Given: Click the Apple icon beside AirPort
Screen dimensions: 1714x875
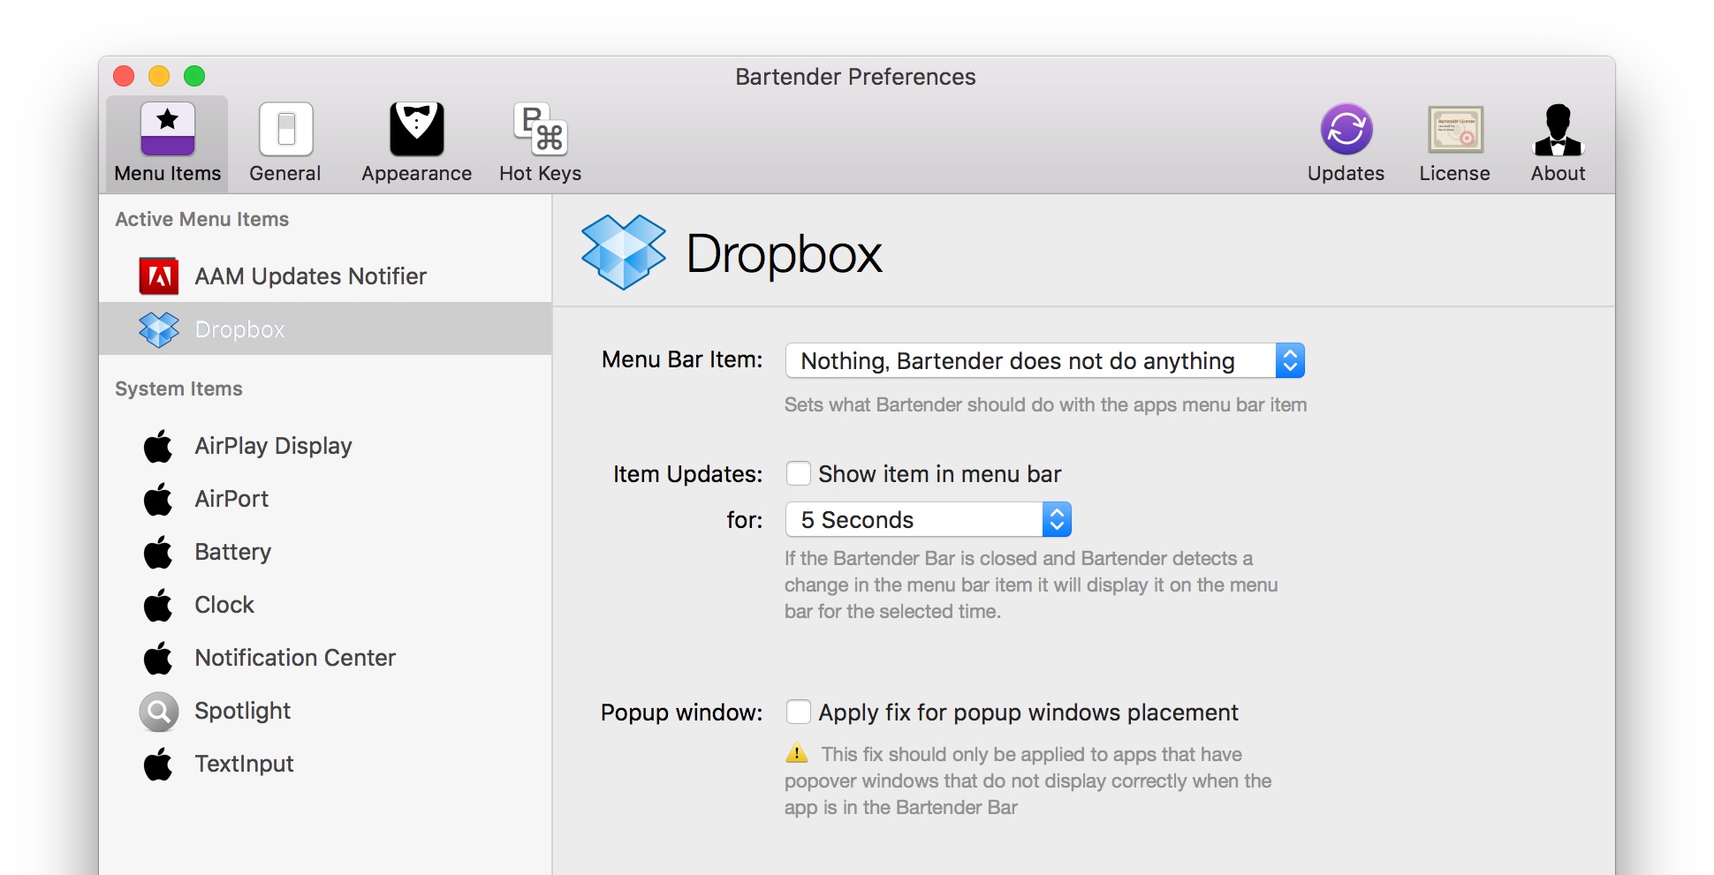Looking at the screenshot, I should point(159,499).
